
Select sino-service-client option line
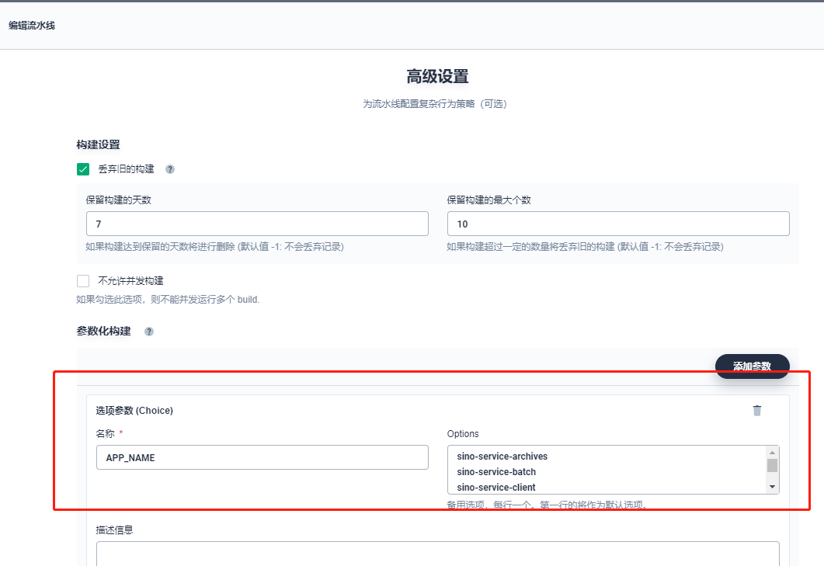click(x=496, y=487)
